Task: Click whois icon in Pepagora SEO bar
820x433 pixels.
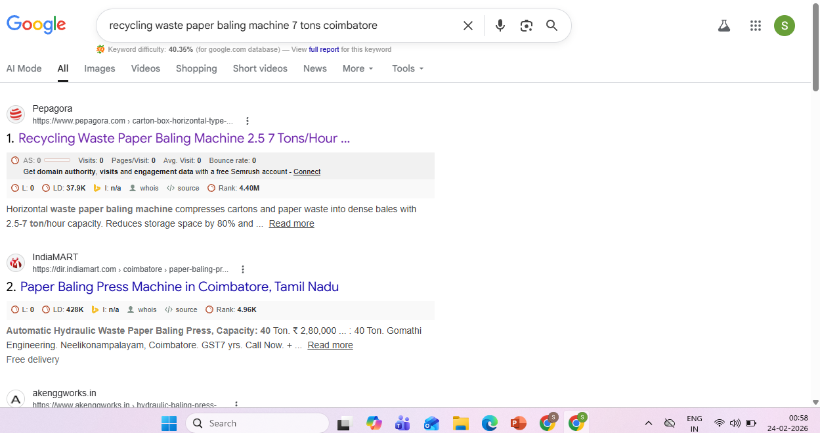Action: tap(133, 188)
